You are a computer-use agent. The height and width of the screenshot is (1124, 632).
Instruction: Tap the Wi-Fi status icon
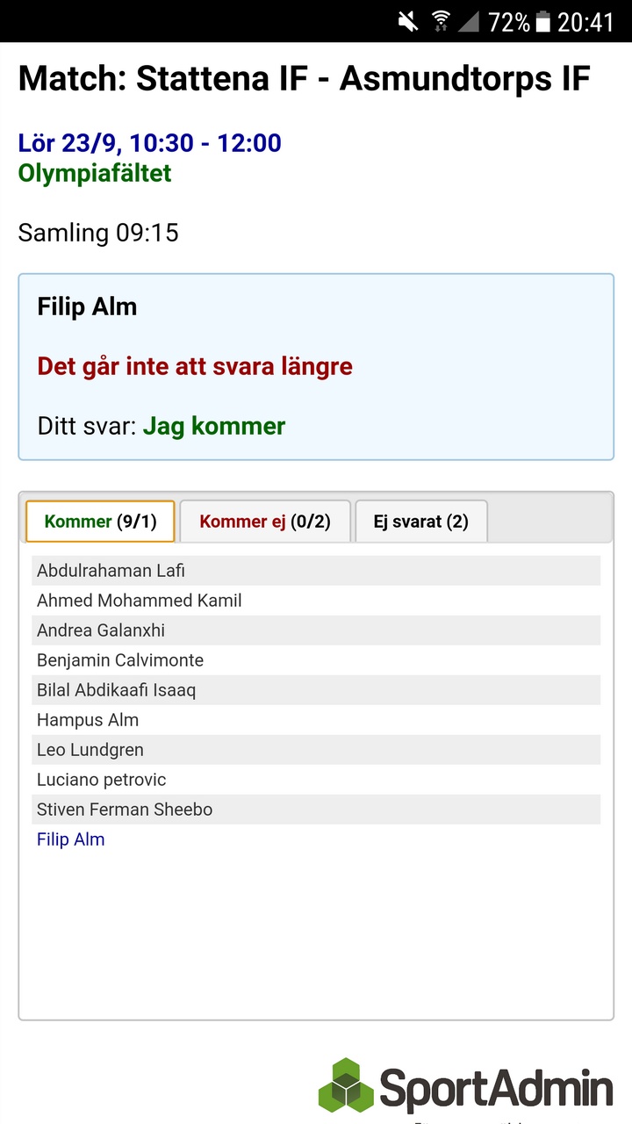tap(441, 21)
